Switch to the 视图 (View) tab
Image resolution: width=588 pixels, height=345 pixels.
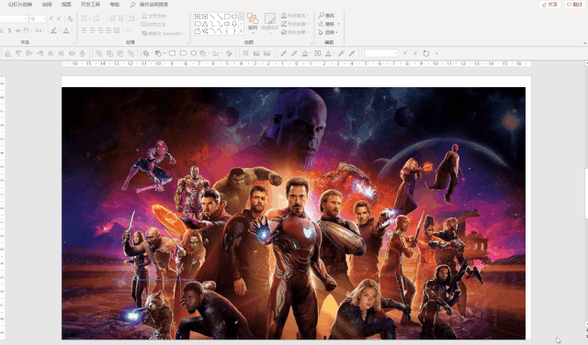click(66, 5)
